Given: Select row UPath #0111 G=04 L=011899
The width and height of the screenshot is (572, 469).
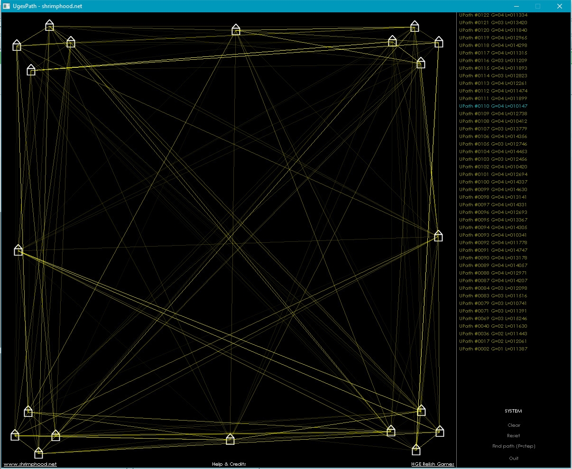Looking at the screenshot, I should point(493,99).
